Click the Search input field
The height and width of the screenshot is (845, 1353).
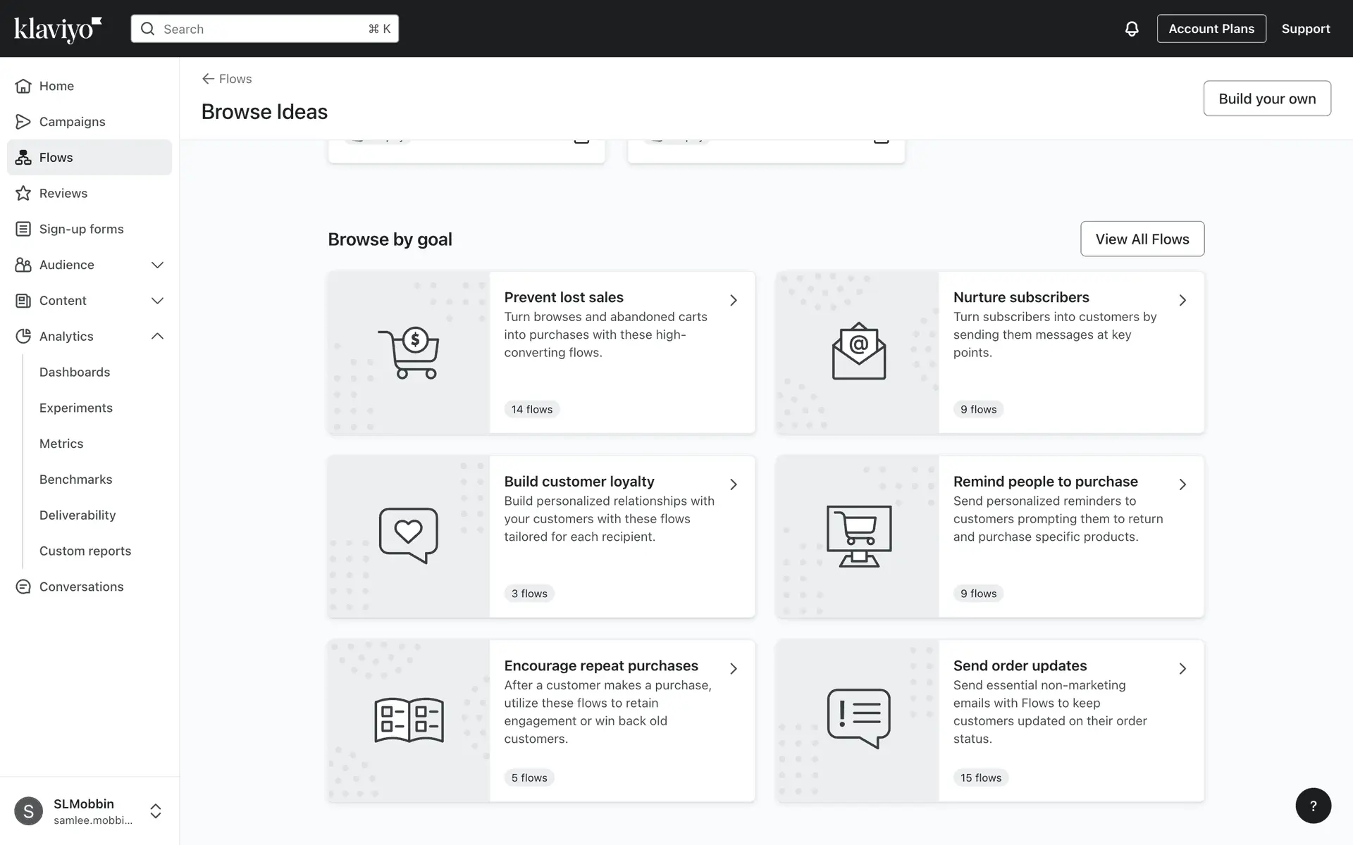point(264,29)
